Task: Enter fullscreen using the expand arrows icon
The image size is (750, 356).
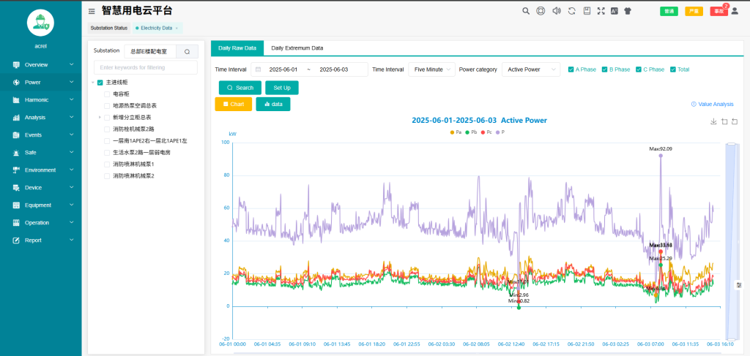Action: coord(601,11)
